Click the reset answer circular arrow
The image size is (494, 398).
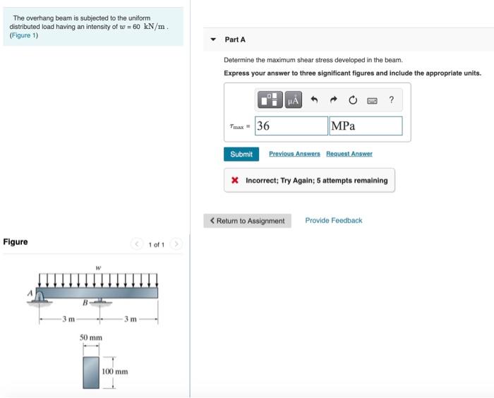point(353,100)
